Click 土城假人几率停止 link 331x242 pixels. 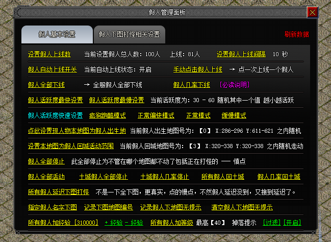pyautogui.click(x=165, y=177)
